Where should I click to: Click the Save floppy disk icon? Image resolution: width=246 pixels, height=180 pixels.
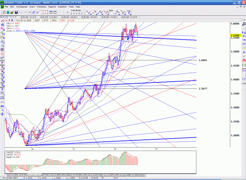16,12
